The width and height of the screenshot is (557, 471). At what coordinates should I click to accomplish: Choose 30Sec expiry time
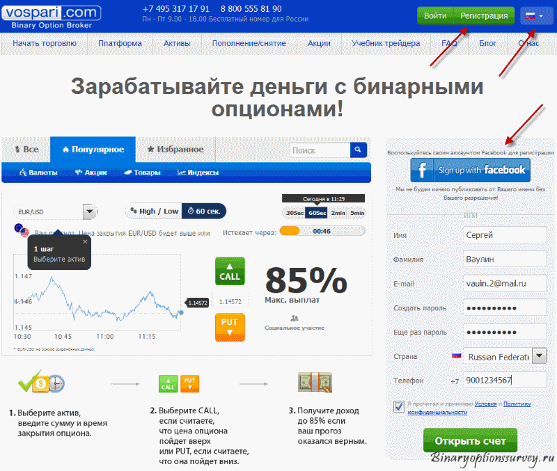point(295,213)
